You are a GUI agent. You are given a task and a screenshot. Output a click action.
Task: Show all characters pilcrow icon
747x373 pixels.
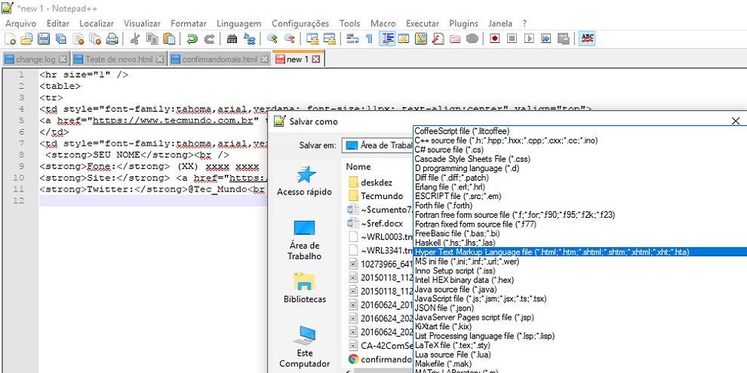(369, 39)
